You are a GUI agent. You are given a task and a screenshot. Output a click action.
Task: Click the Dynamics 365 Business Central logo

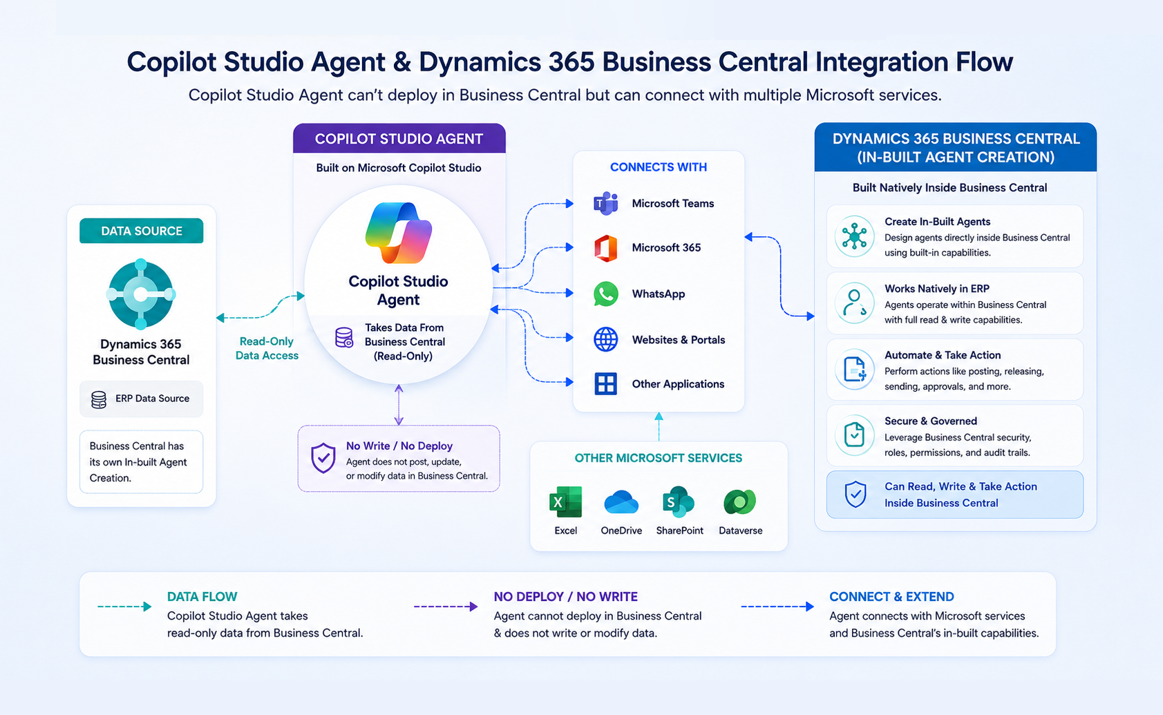141,294
